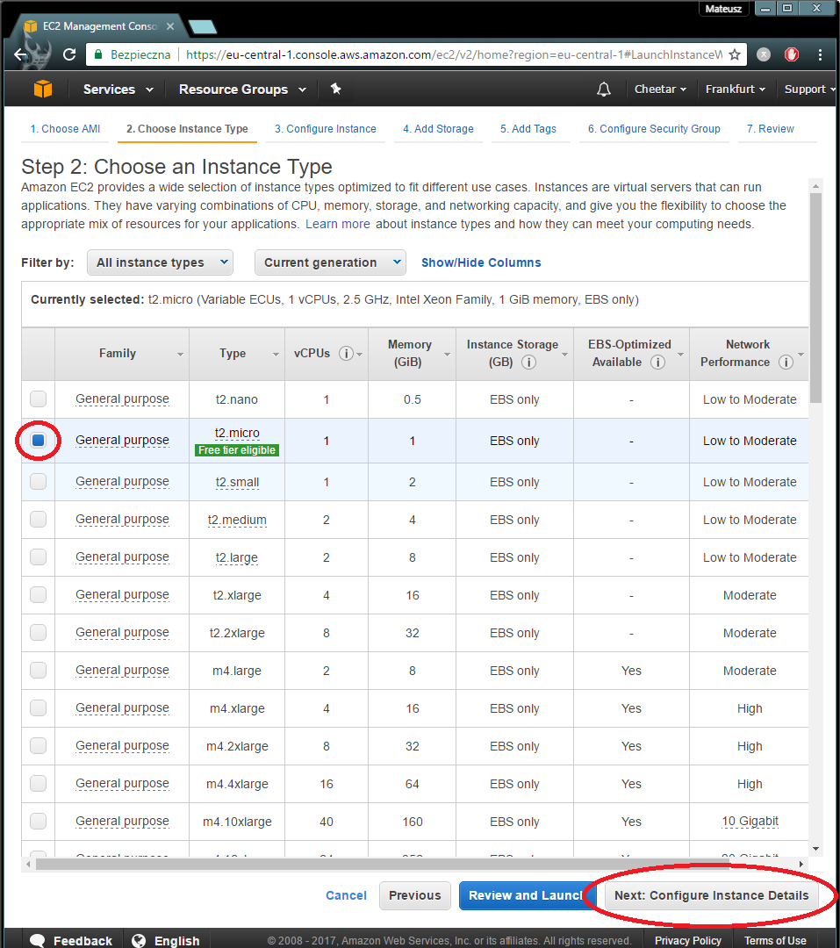Click the AWS orange cube logo
This screenshot has height=948, width=840.
click(x=43, y=90)
